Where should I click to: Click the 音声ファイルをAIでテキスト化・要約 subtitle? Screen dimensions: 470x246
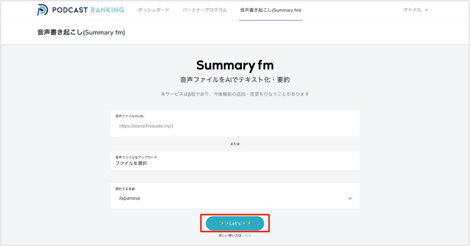coord(235,80)
